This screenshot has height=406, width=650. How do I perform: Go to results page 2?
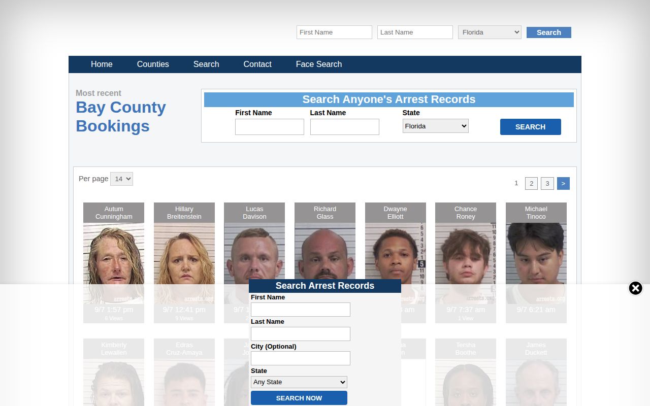click(531, 184)
